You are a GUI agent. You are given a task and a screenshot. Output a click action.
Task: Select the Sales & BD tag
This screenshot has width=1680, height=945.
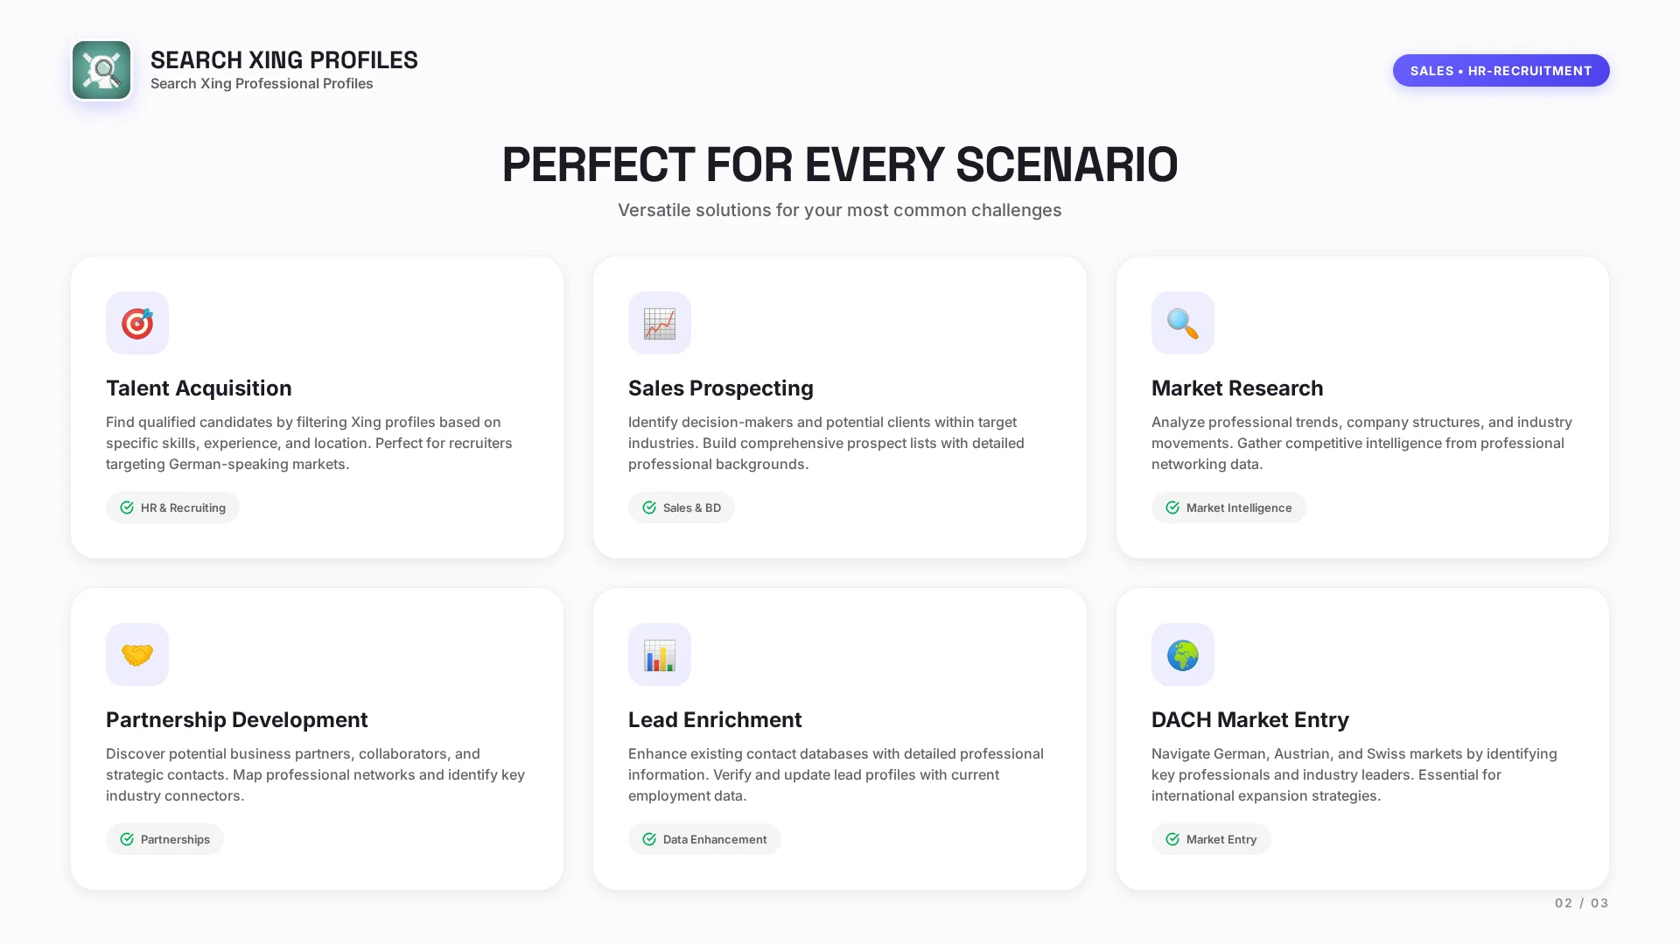(x=682, y=507)
